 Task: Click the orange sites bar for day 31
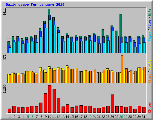[x=144, y=75]
